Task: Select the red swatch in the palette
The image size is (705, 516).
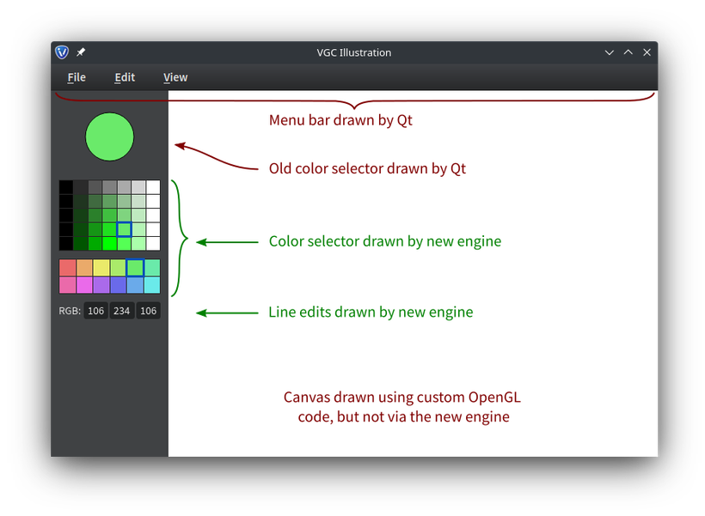Action: (x=68, y=268)
